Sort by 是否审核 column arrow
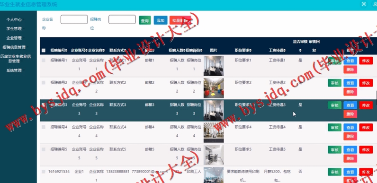 [x=300, y=51]
